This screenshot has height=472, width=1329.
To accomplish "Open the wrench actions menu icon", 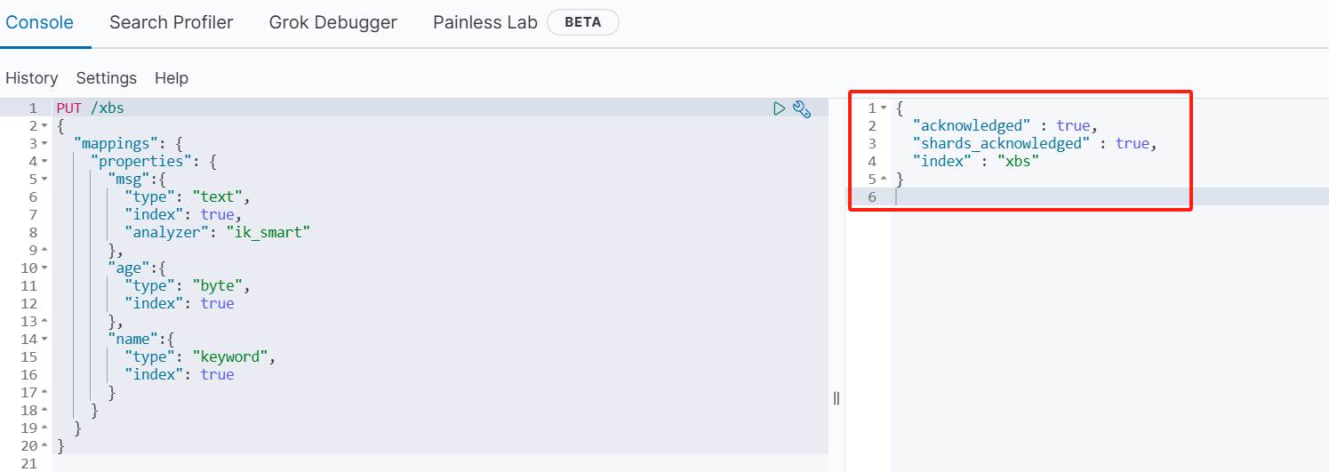I will (802, 108).
